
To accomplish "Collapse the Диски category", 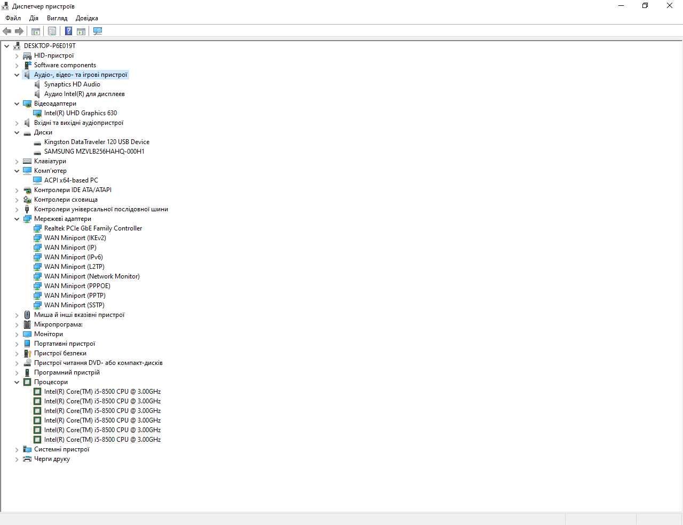I will (17, 132).
